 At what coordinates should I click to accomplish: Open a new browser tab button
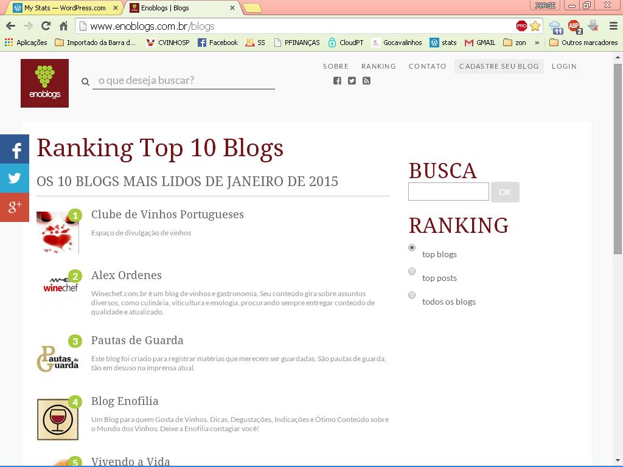tap(252, 8)
